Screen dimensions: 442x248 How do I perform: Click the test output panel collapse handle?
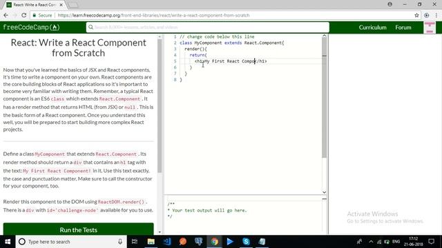324,199
